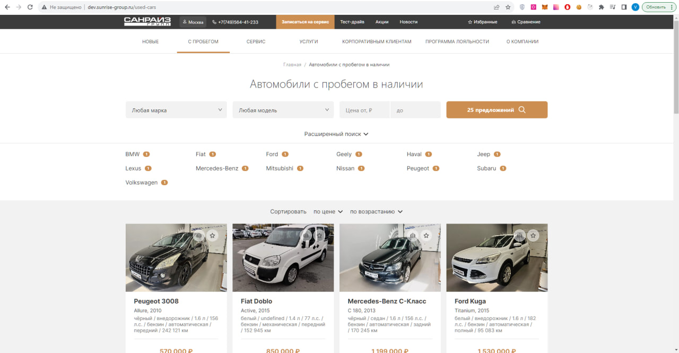Open the Услуги menu item
This screenshot has height=353, width=679.
pos(309,41)
